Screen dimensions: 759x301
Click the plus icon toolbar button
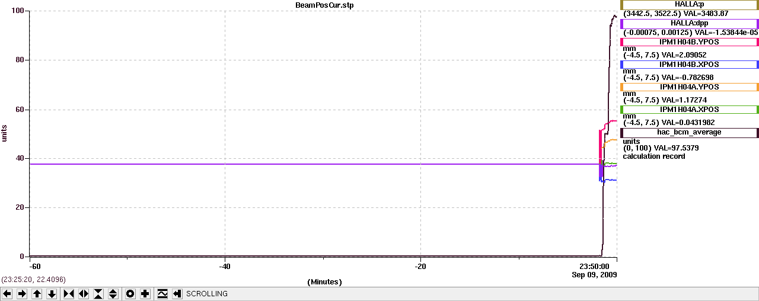click(x=145, y=294)
